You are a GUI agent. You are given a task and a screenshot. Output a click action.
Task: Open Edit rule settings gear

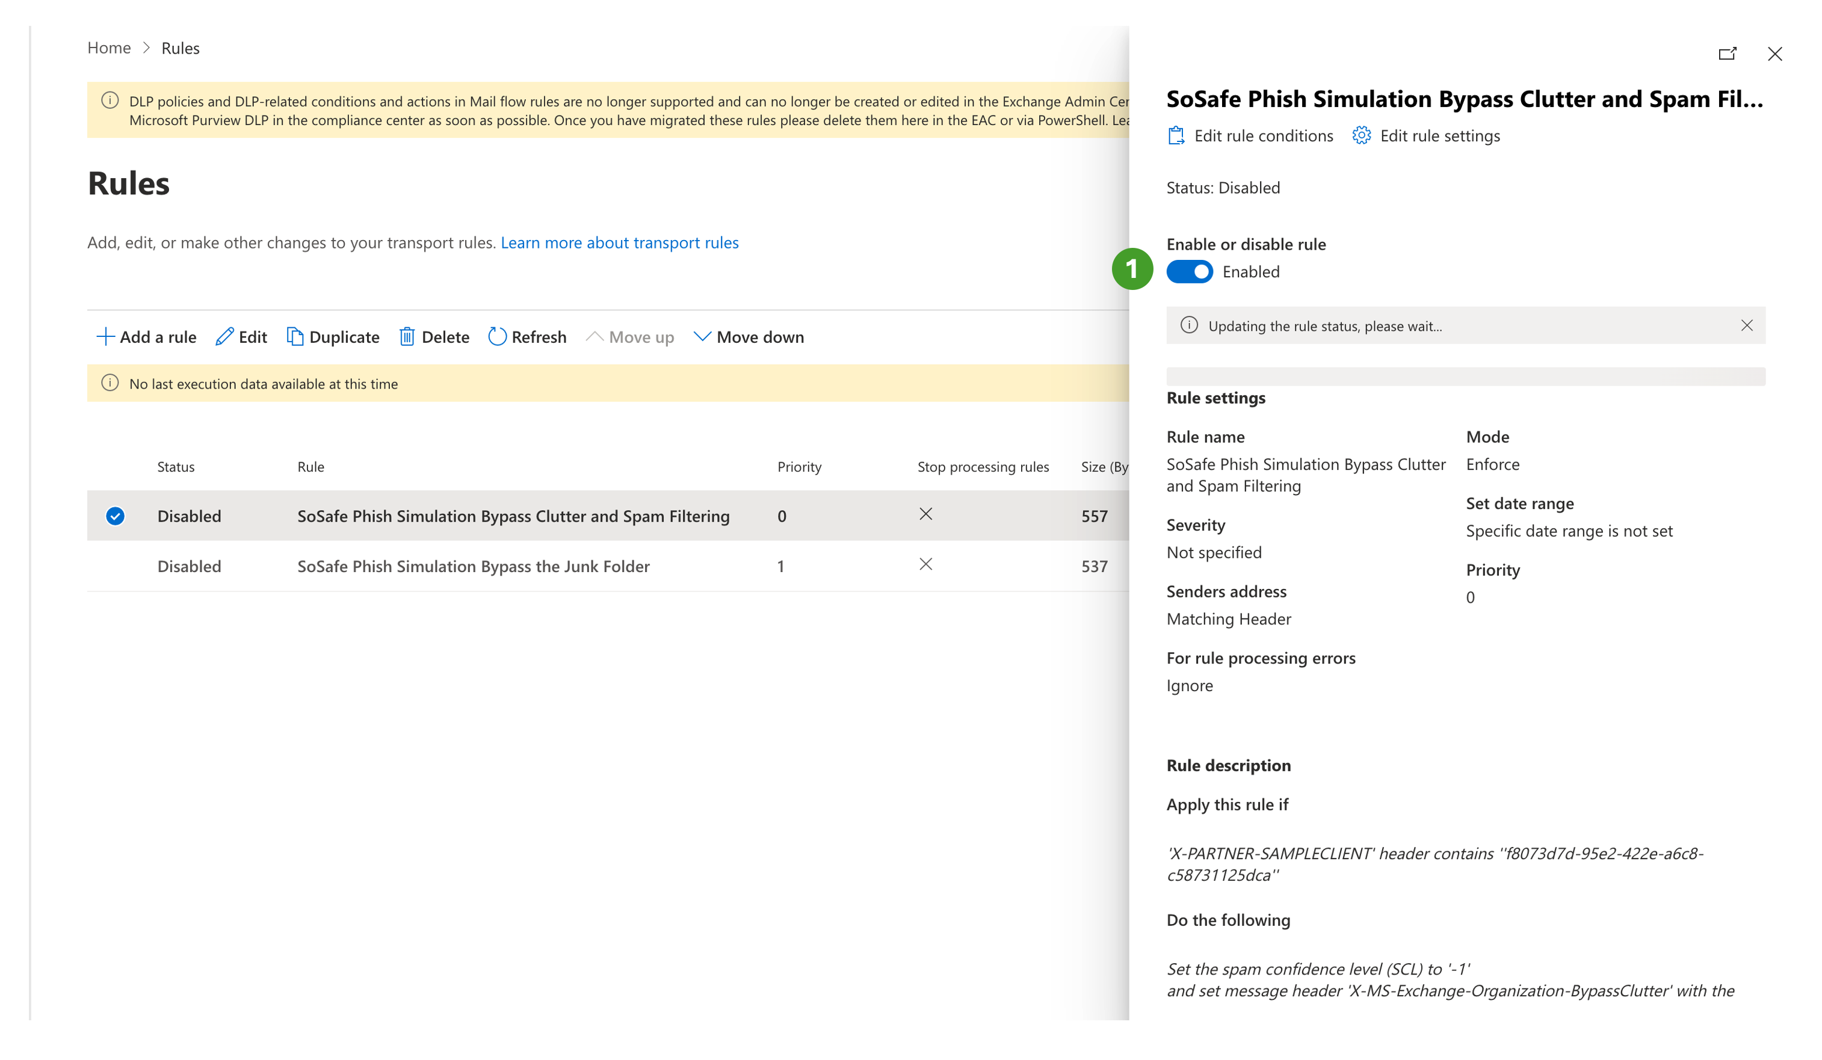pyautogui.click(x=1362, y=136)
